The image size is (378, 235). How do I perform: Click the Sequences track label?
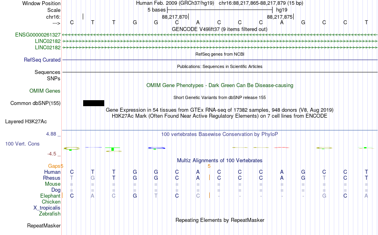[47, 72]
